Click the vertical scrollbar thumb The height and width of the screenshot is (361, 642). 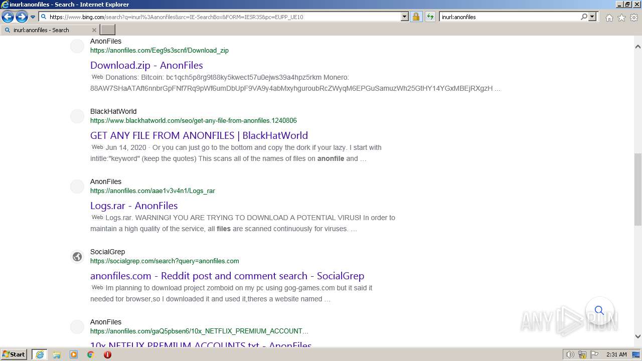[638, 190]
